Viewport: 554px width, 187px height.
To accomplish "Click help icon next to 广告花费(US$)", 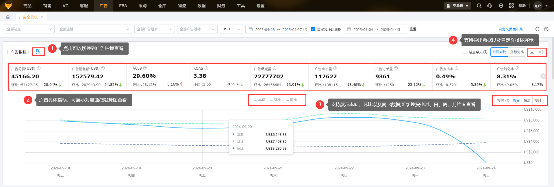I will tap(39, 68).
